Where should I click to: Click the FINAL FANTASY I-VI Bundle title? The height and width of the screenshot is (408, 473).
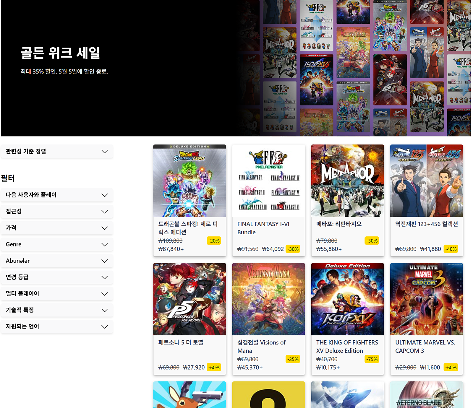(263, 228)
